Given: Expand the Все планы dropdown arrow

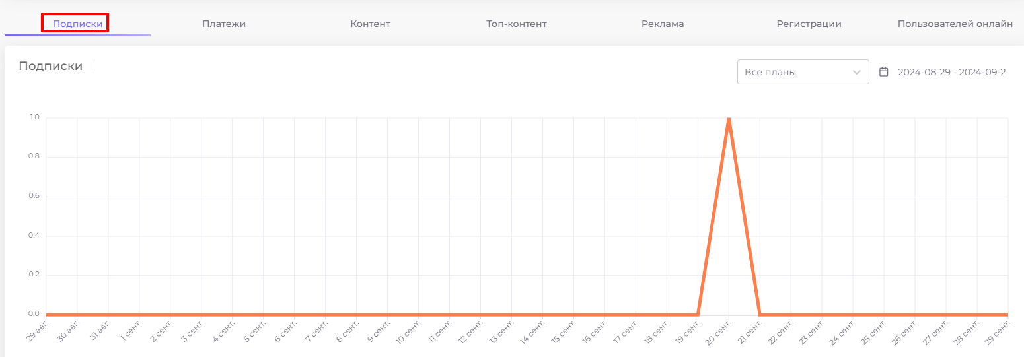Looking at the screenshot, I should pyautogui.click(x=857, y=72).
